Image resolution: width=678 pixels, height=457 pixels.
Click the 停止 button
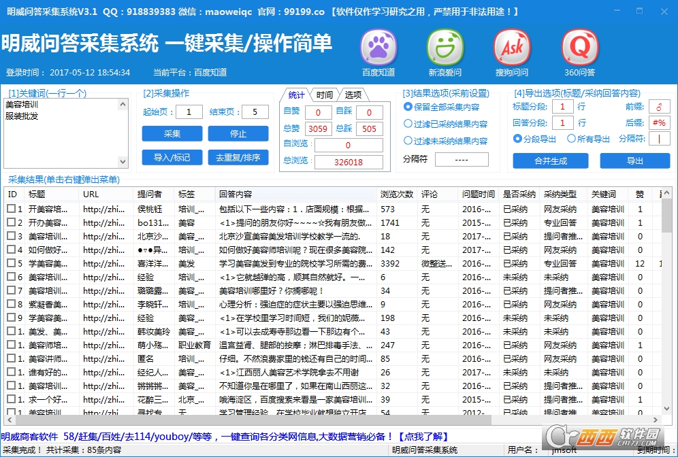click(238, 134)
